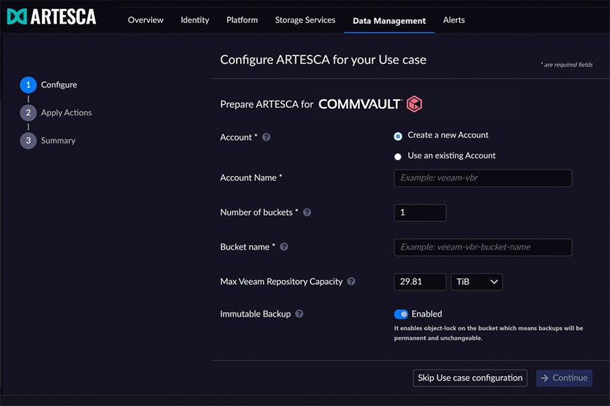Viewport: 610px width, 406px height.
Task: Click the Configure step label
Action: click(59, 85)
